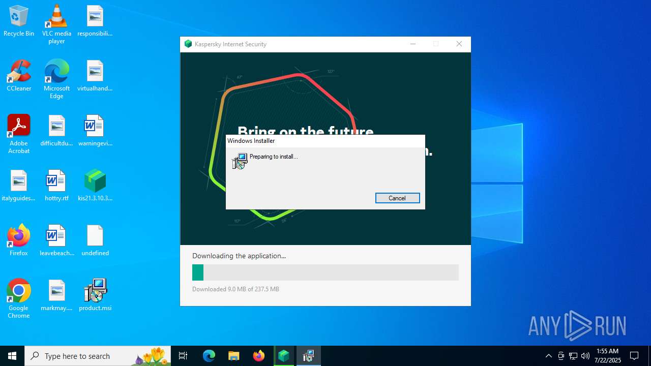The image size is (651, 366).
Task: Open the taskbar clock and date
Action: pyautogui.click(x=607, y=356)
